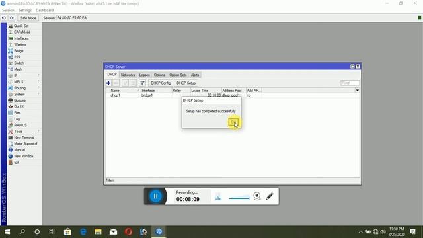Click the recorder webcam icon
This screenshot has width=423, height=238.
257,196
